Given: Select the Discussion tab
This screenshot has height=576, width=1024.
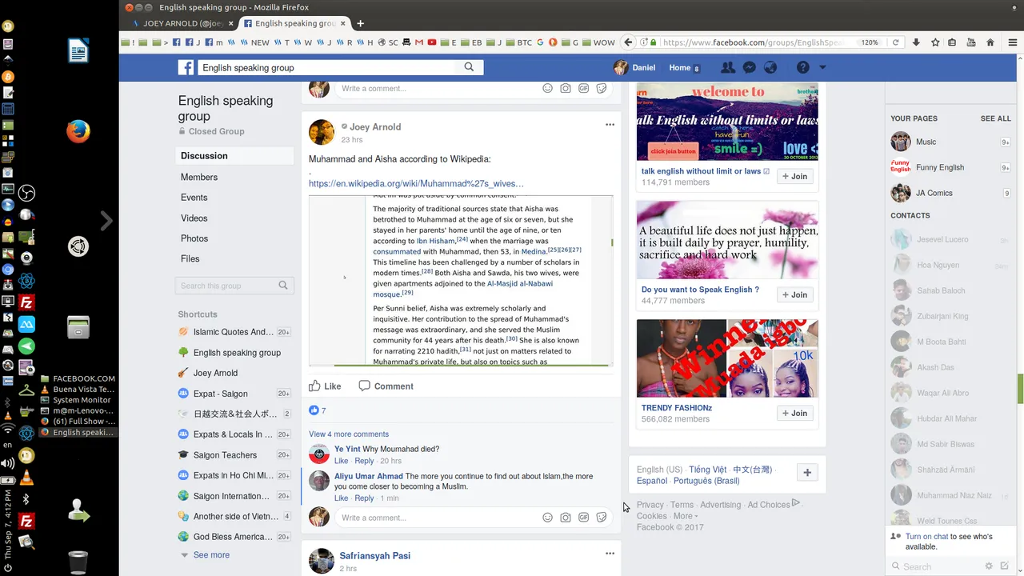Looking at the screenshot, I should tap(234, 156).
